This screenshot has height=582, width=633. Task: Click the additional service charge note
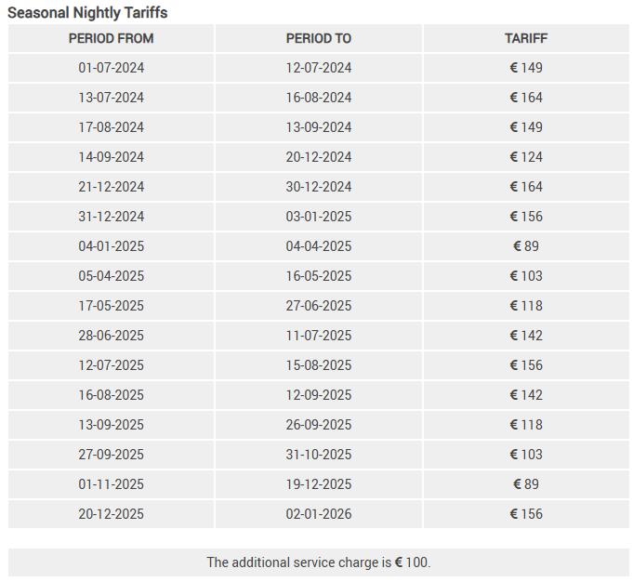319,562
